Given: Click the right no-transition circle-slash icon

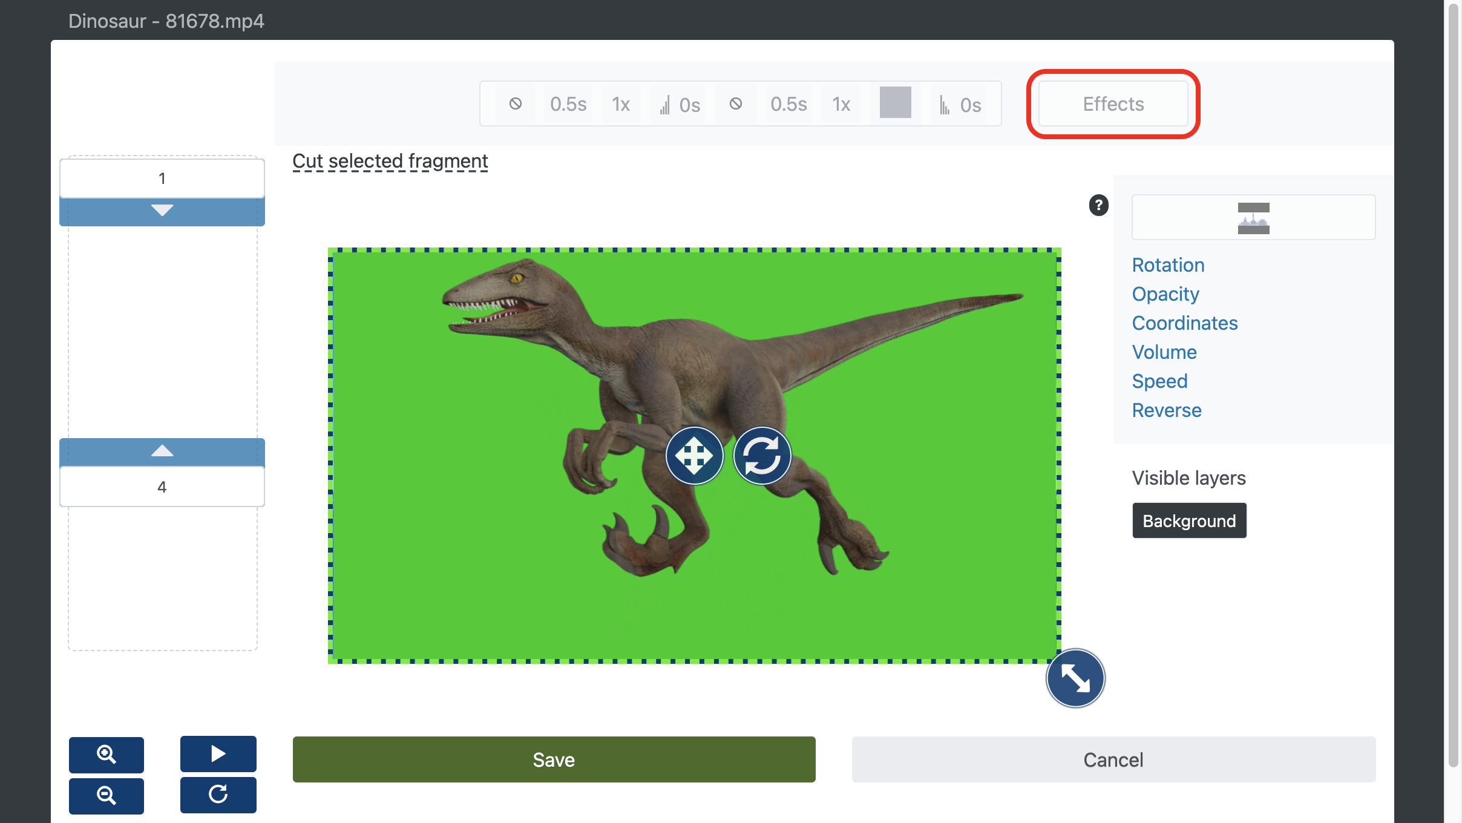Looking at the screenshot, I should point(735,104).
